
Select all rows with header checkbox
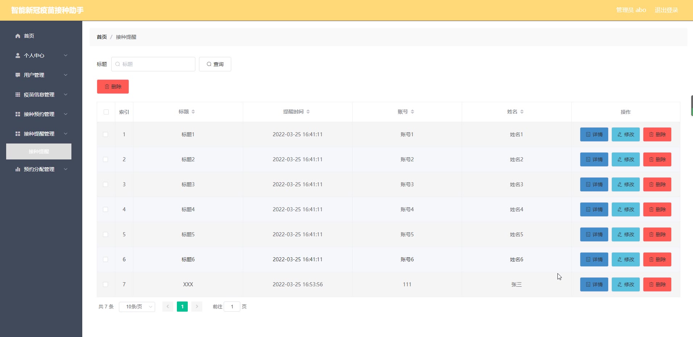pyautogui.click(x=106, y=112)
